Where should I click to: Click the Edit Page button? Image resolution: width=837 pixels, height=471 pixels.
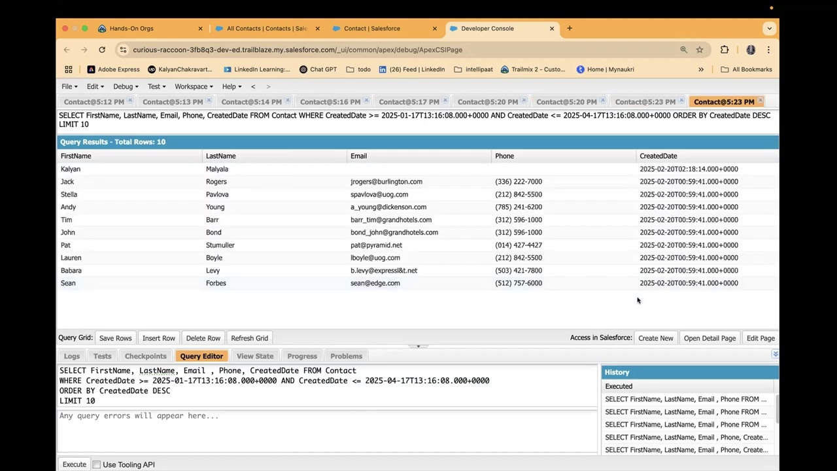[760, 338]
